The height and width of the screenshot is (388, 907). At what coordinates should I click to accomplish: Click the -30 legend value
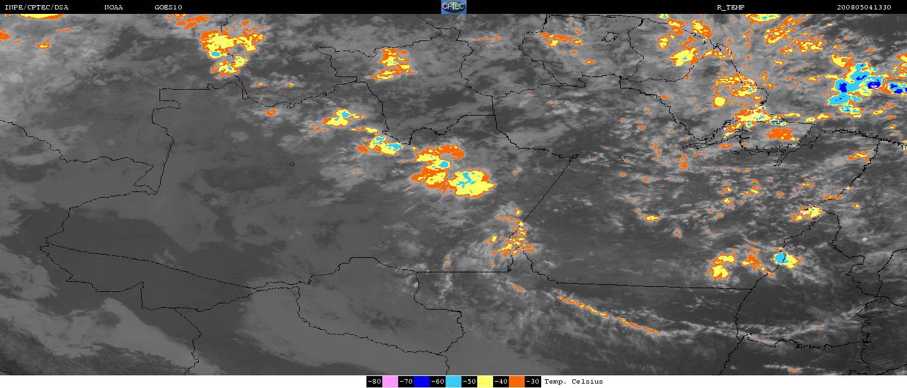pyautogui.click(x=533, y=382)
